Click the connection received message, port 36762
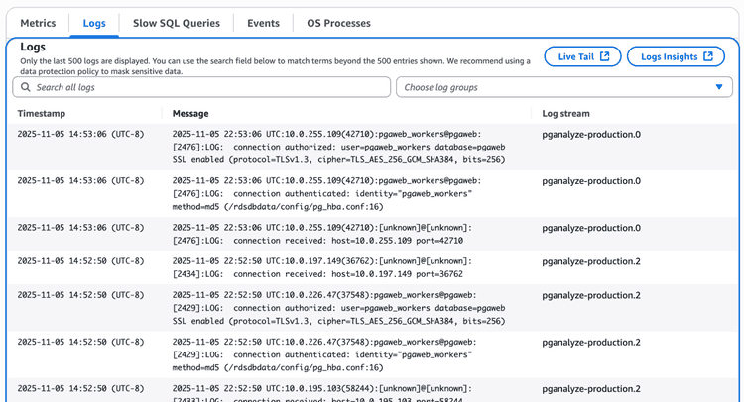The image size is (744, 402). 322,267
